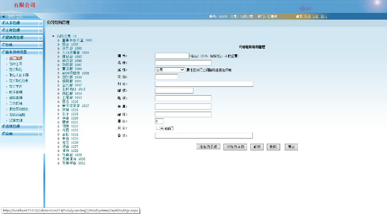Image resolution: width=387 pixels, height=214 pixels.
Task: Select department label with code 1012
Action: pyautogui.click(x=72, y=85)
